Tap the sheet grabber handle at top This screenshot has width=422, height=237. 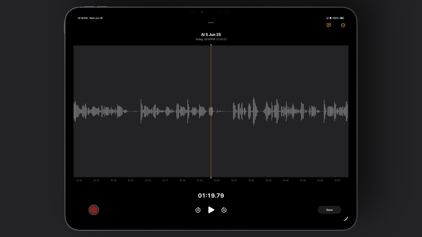pos(211,22)
